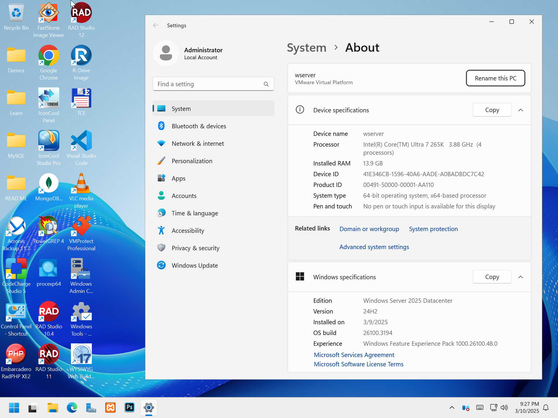Copy the Device specifications

point(492,110)
